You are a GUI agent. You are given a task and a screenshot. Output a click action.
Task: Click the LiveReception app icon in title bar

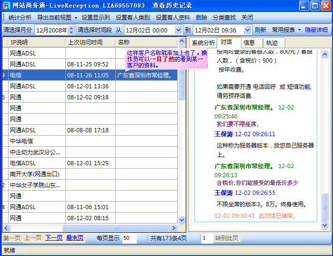tap(6, 6)
